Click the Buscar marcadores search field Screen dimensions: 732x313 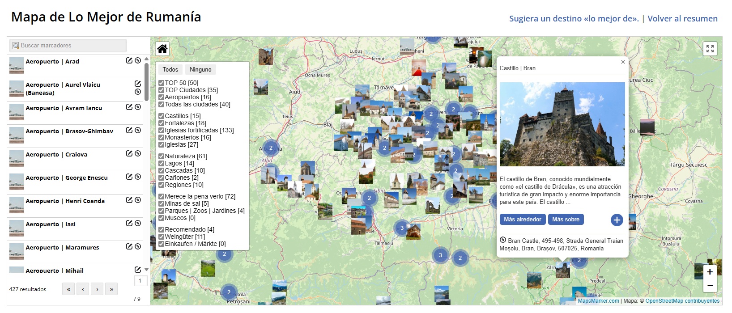pyautogui.click(x=68, y=46)
